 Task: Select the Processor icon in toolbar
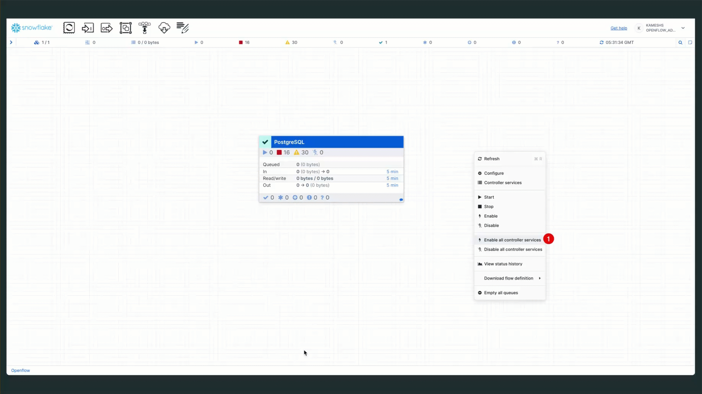tap(69, 28)
